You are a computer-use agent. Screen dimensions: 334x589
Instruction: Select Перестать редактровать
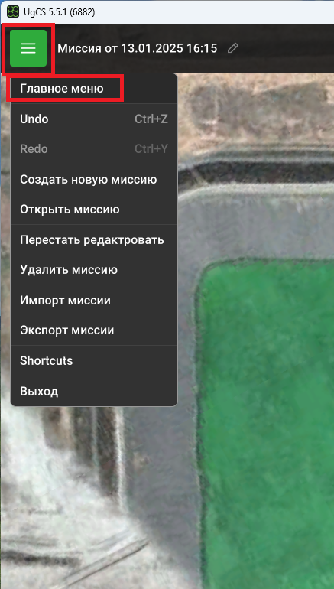tap(94, 240)
